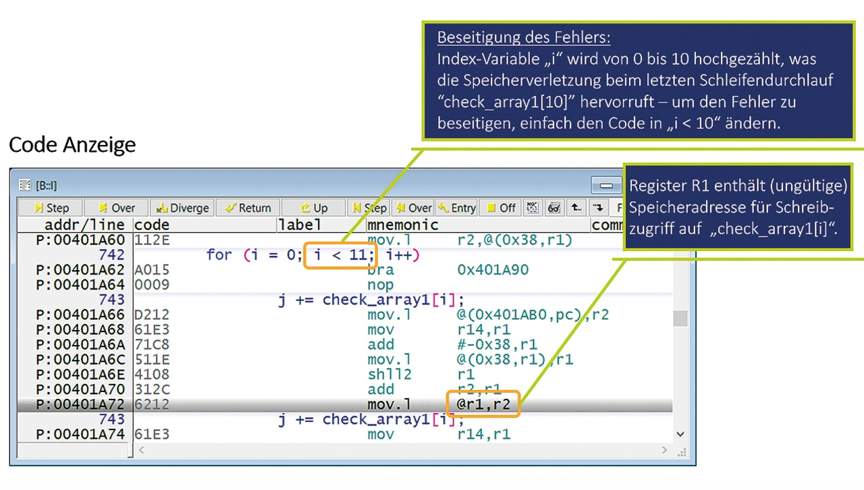Viewport: 864px width, 490px height.
Task: Click the Entry button
Action: pos(457,208)
